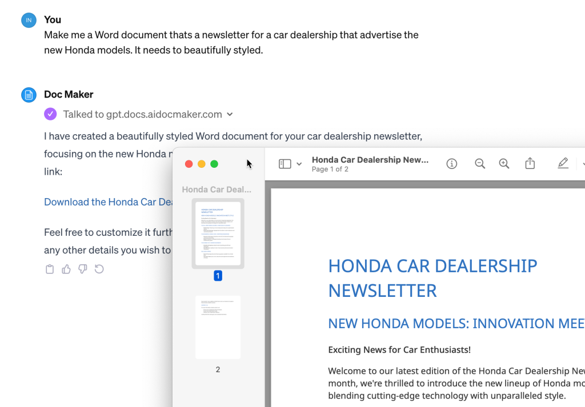Select page 2 thumbnail in sidebar

tap(218, 327)
